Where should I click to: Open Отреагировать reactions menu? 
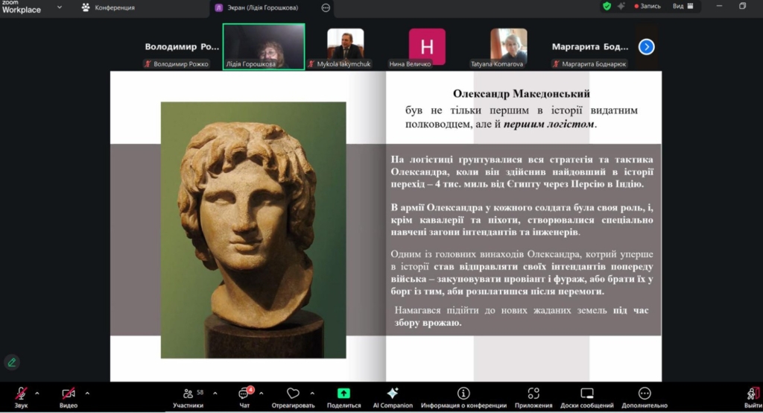coord(293,396)
